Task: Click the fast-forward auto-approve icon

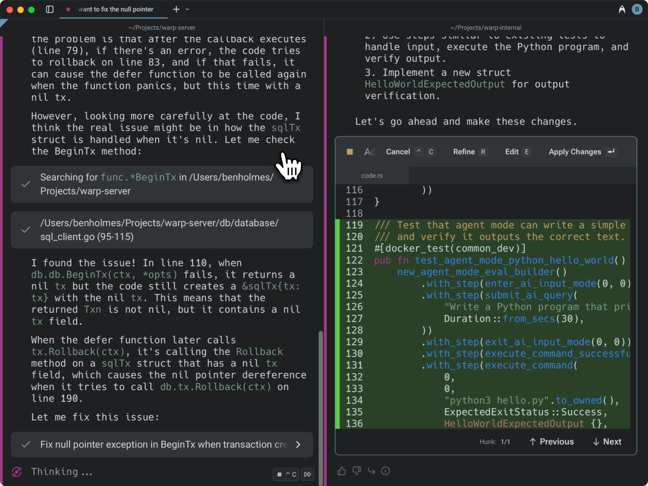Action: [308, 474]
